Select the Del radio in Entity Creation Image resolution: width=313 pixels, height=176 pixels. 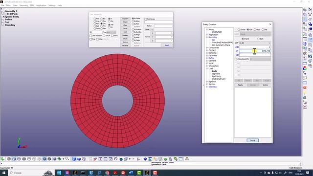(263, 29)
